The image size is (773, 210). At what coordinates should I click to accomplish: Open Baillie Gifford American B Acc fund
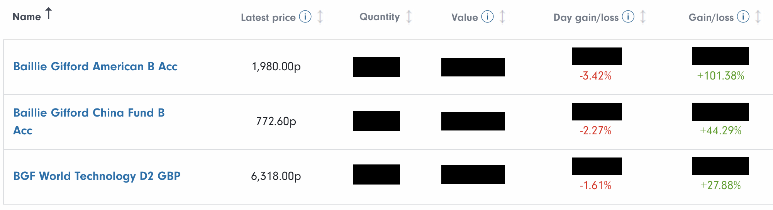click(x=95, y=66)
